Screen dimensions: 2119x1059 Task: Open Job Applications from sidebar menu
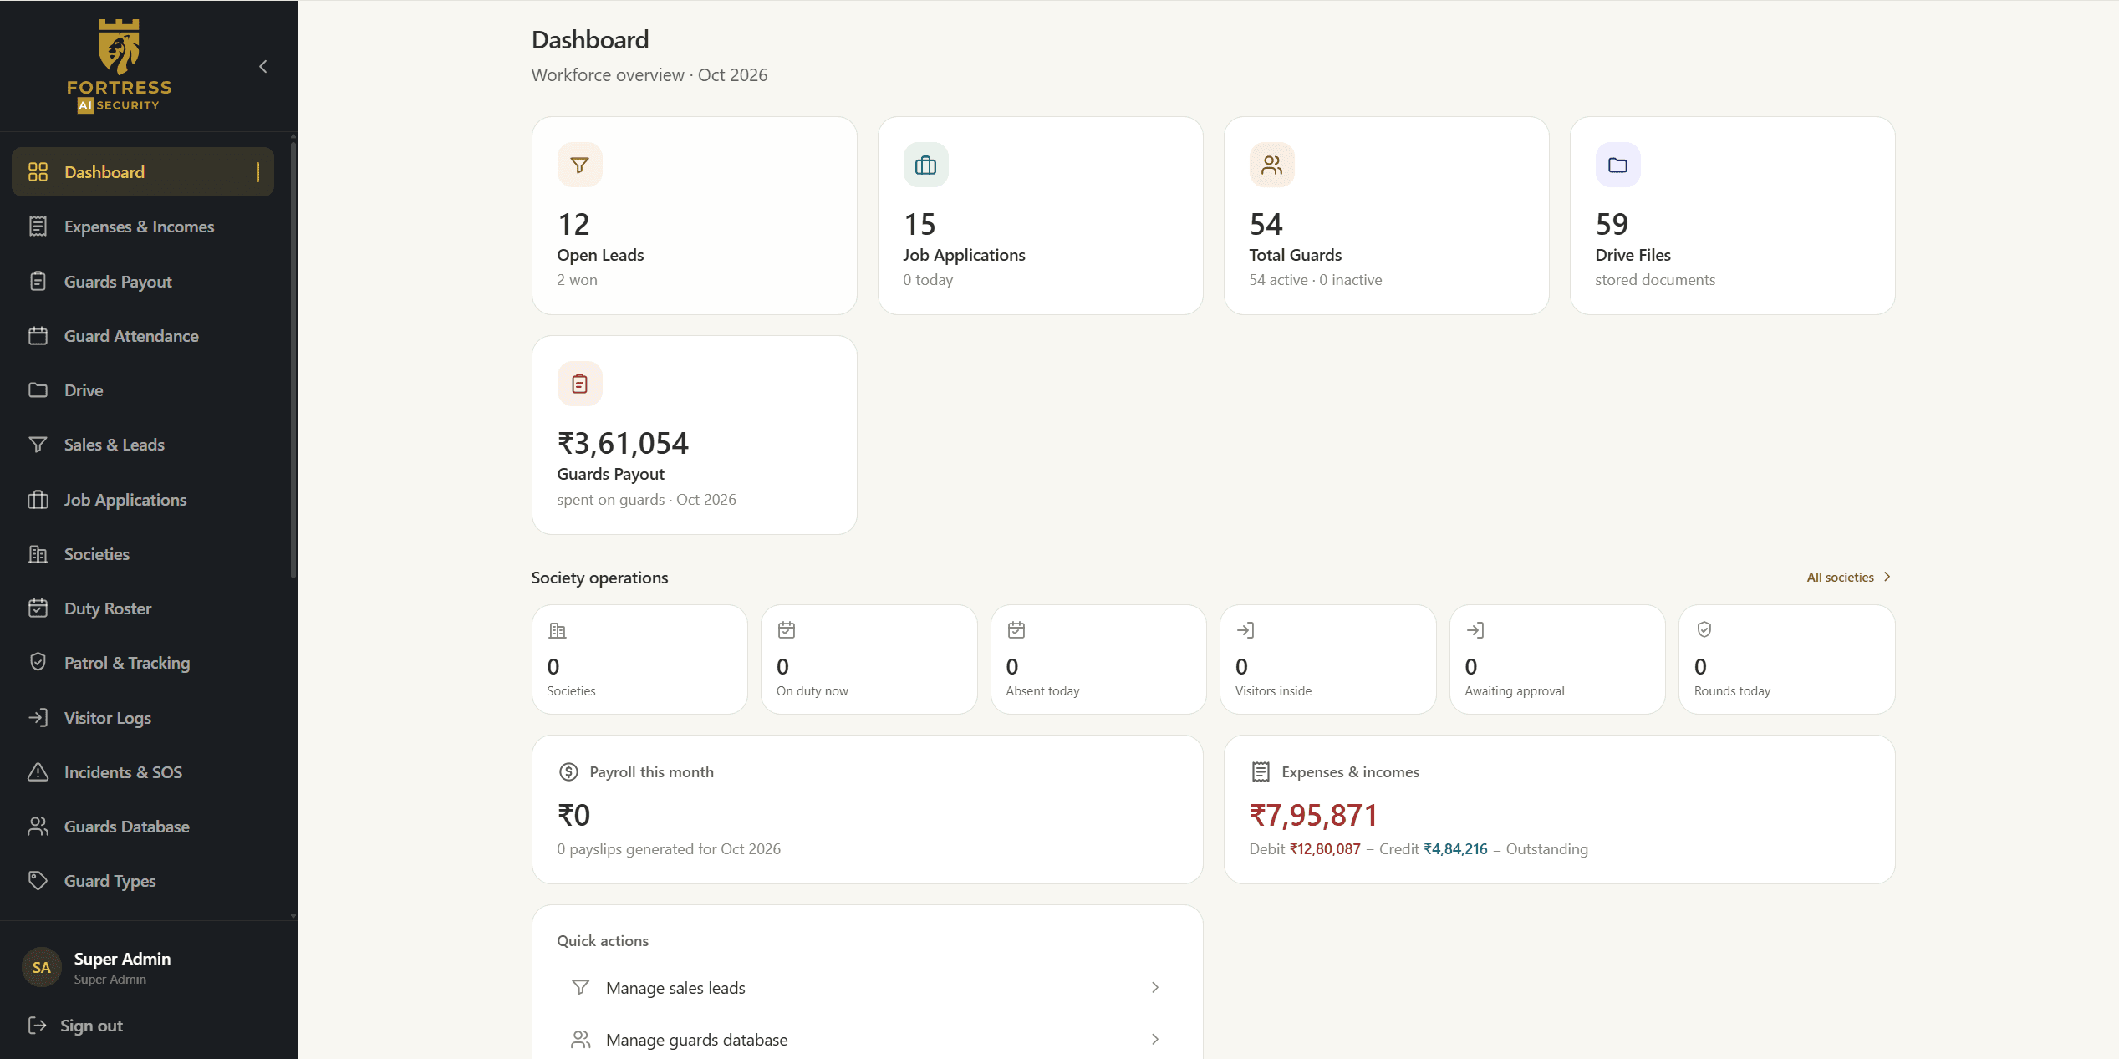(143, 500)
